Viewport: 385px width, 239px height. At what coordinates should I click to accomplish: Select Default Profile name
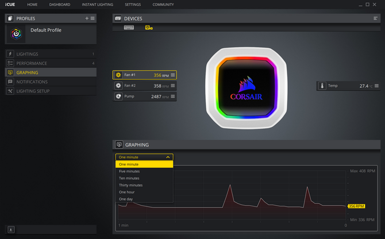tap(46, 30)
